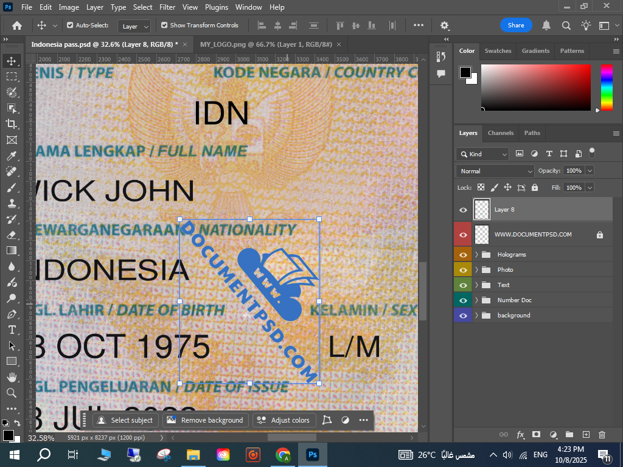
Task: Select the Eyedropper tool
Action: 12,156
